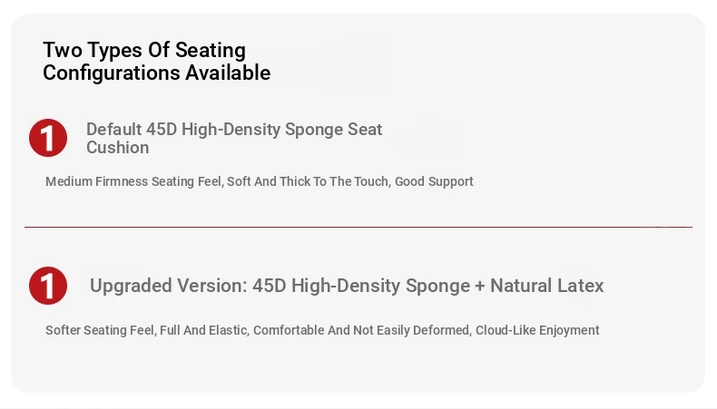Click the 'Good Support' text
This screenshot has width=717, height=409.
[x=434, y=181]
